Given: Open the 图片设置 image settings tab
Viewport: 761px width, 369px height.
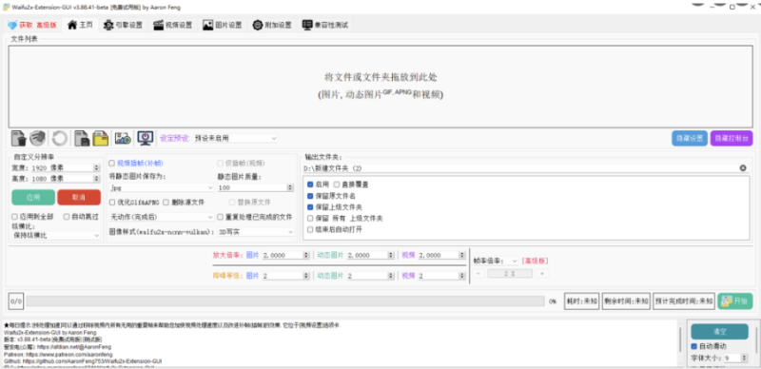Looking at the screenshot, I should point(223,25).
